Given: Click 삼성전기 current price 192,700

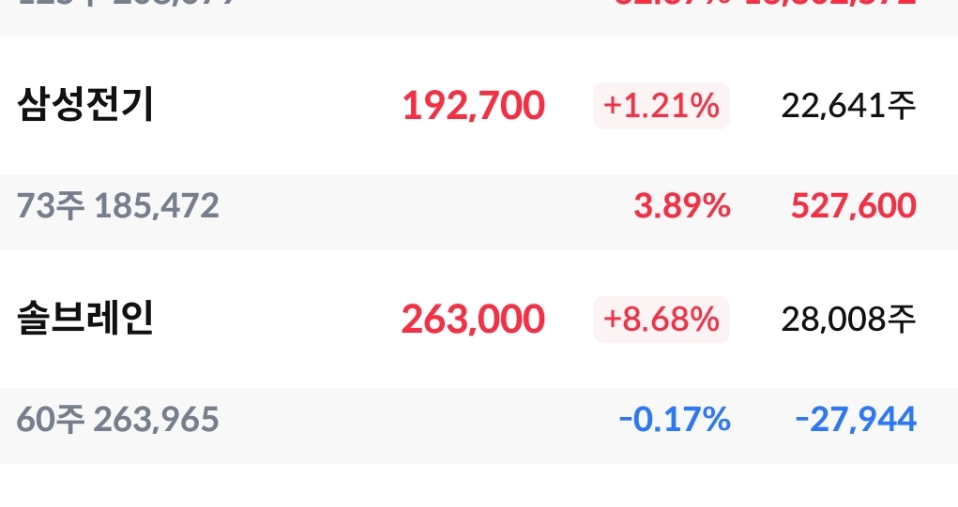Looking at the screenshot, I should pos(473,106).
